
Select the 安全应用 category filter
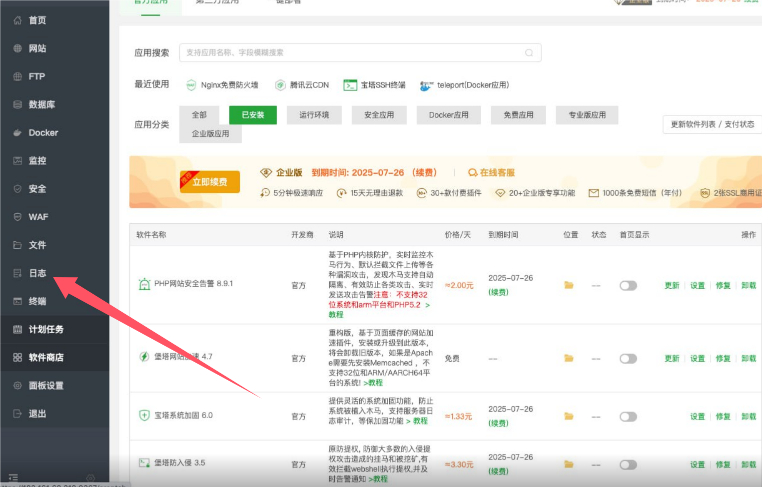[x=379, y=115]
